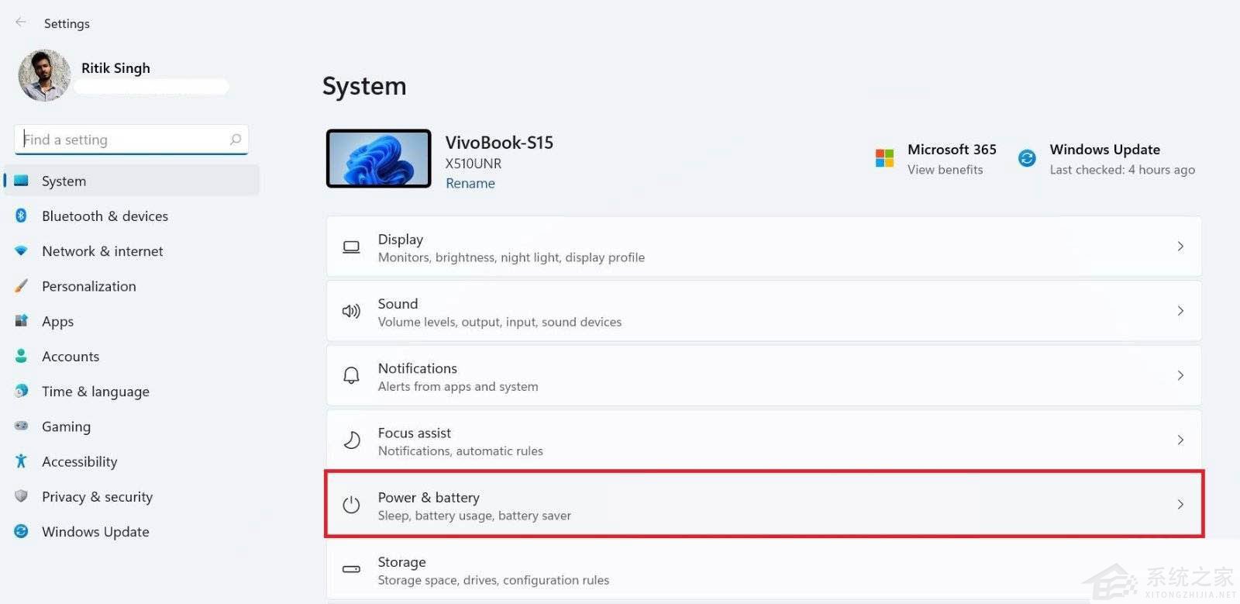Screen dimensions: 1240x604
Task: Open Personalization via its paintbrush icon
Action: (x=21, y=286)
